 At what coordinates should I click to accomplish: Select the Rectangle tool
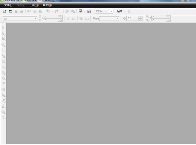tap(3, 61)
